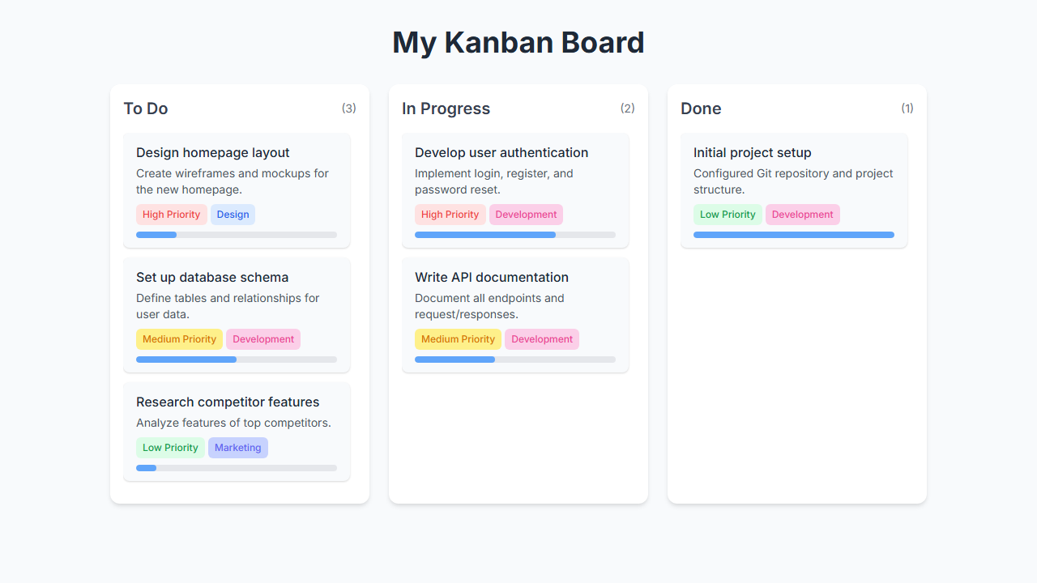Click the Develop user authentication card title
The height and width of the screenshot is (583, 1037).
pos(501,153)
